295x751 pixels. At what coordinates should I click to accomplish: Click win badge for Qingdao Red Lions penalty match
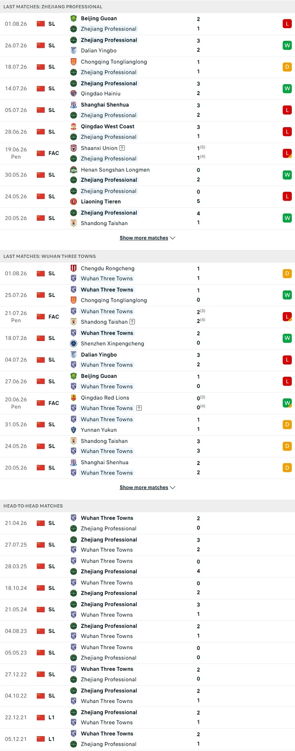pos(287,403)
